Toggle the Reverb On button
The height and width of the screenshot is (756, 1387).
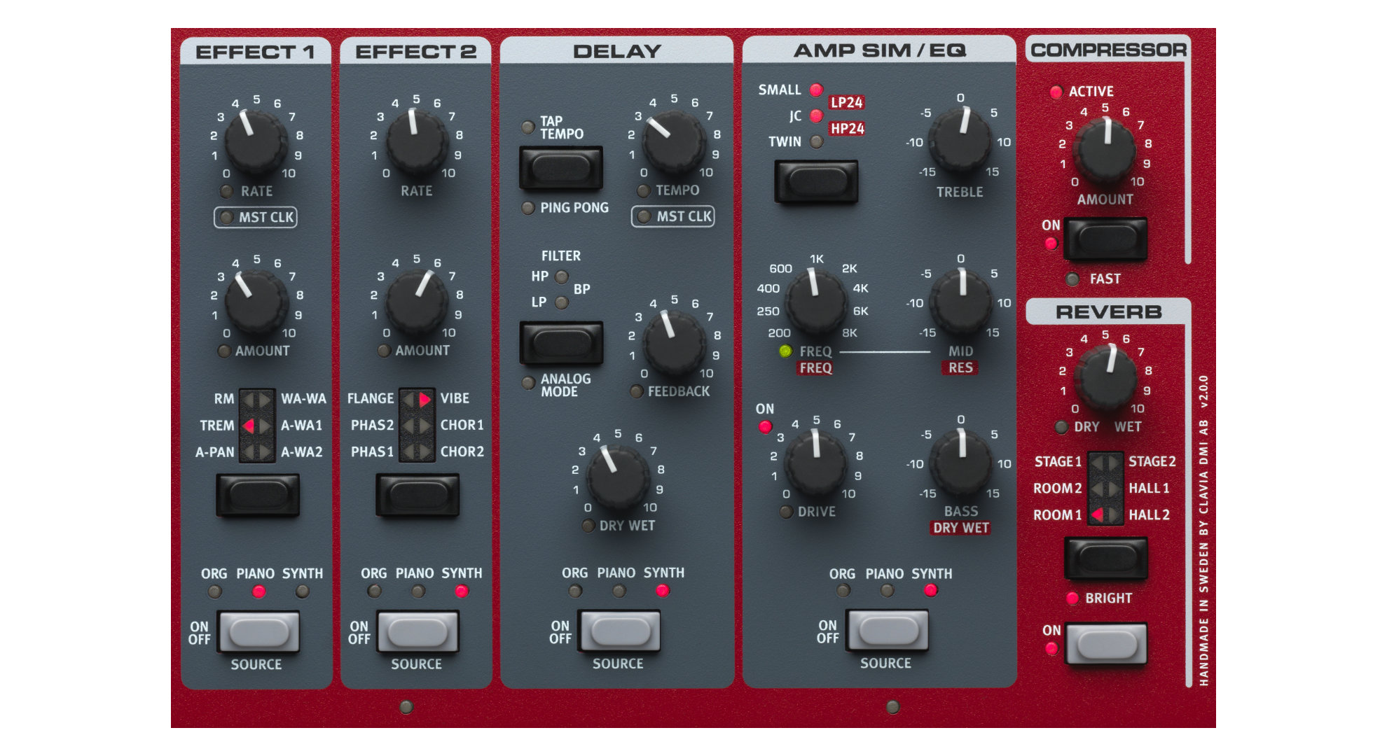[x=1106, y=644]
